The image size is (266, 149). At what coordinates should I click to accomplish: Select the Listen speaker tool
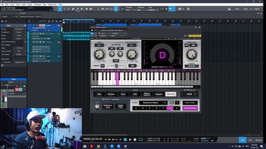[x=91, y=9]
